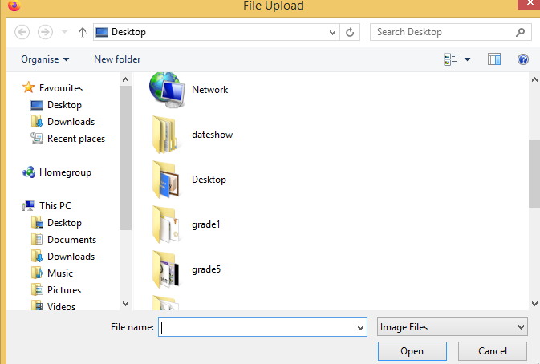This screenshot has width=540, height=364.
Task: Expand the address bar path dropdown
Action: [333, 33]
